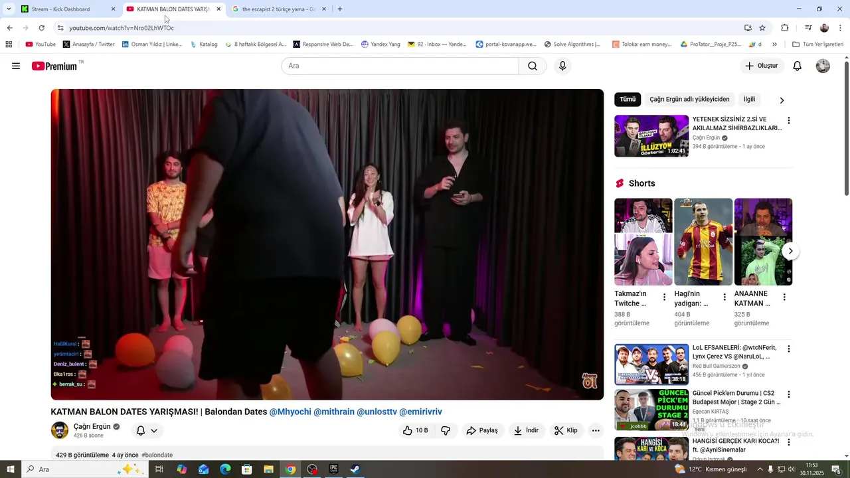Like the video with thumbs up

[415, 430]
